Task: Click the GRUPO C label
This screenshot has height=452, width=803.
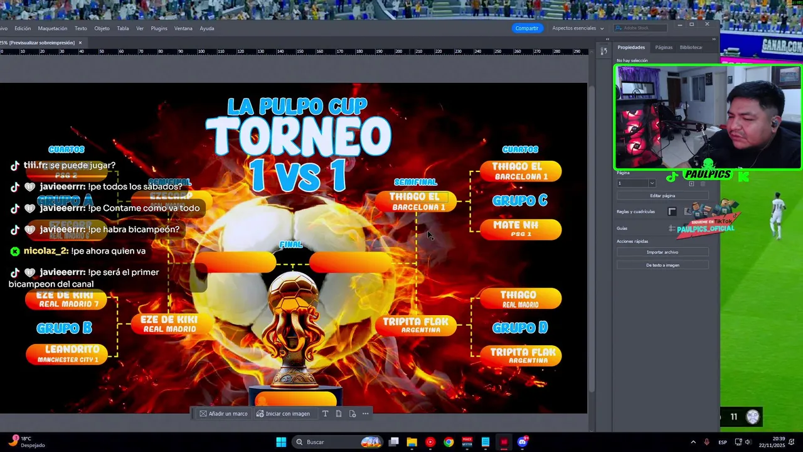Action: pos(520,200)
